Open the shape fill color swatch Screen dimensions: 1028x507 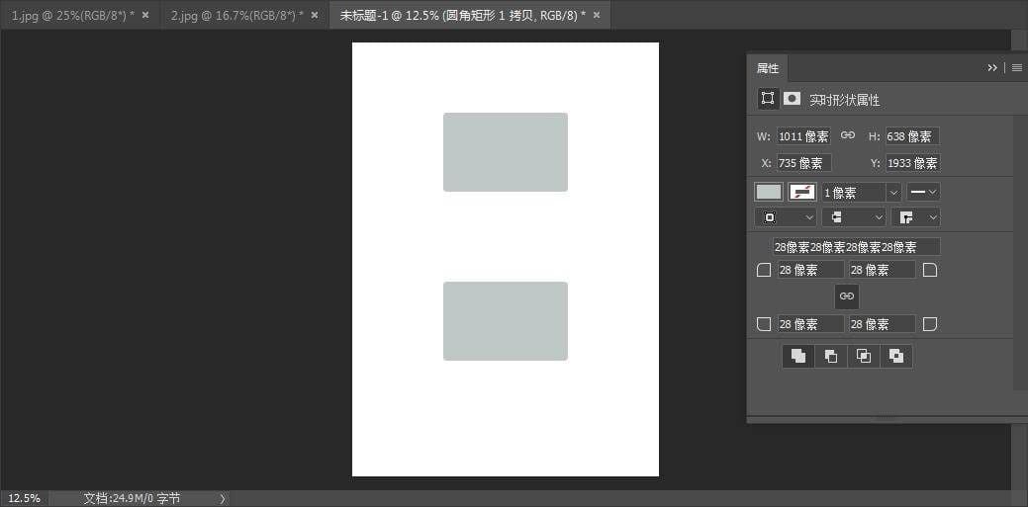pyautogui.click(x=769, y=192)
